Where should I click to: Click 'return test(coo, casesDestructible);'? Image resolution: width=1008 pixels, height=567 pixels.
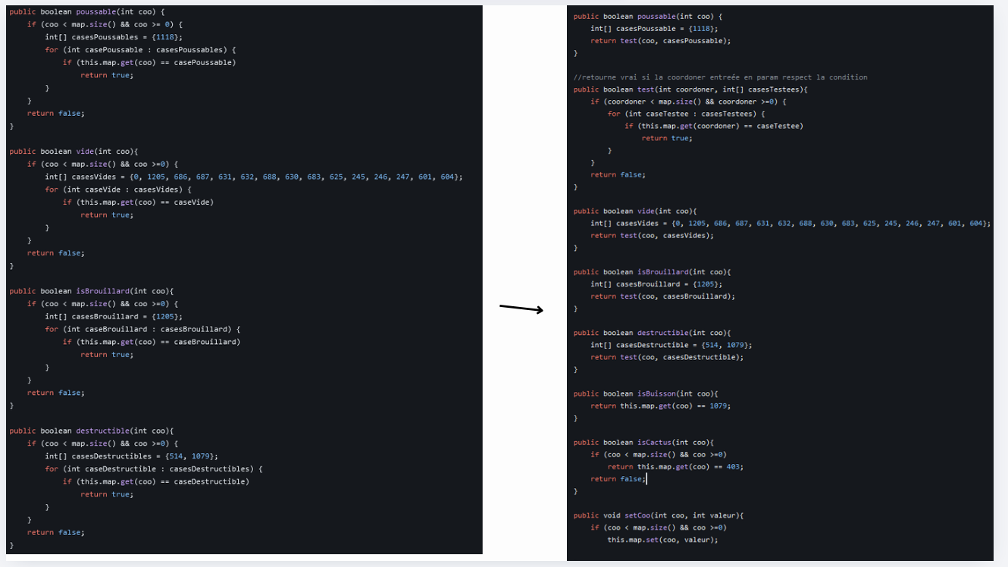pyautogui.click(x=667, y=356)
